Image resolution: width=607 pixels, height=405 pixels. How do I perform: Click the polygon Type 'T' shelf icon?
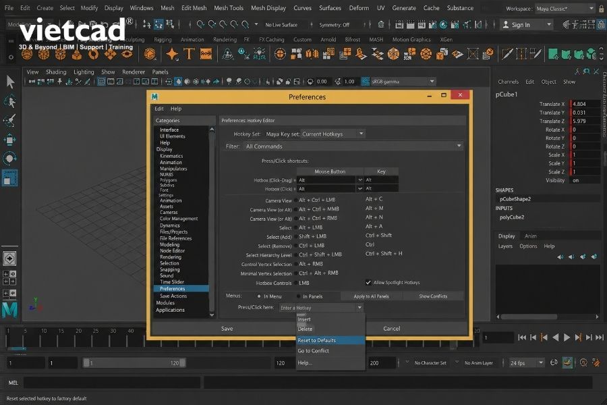click(x=189, y=54)
